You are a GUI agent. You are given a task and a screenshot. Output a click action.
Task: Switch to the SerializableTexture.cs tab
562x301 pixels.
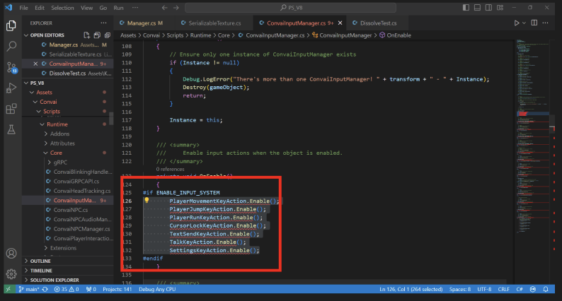(x=214, y=23)
